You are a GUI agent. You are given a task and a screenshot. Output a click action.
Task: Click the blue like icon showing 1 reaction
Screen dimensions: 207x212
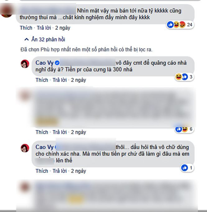(185, 168)
